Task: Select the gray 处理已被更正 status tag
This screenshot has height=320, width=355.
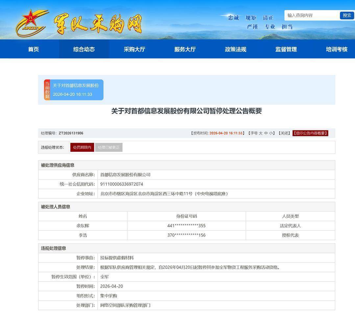Action: click(109, 147)
